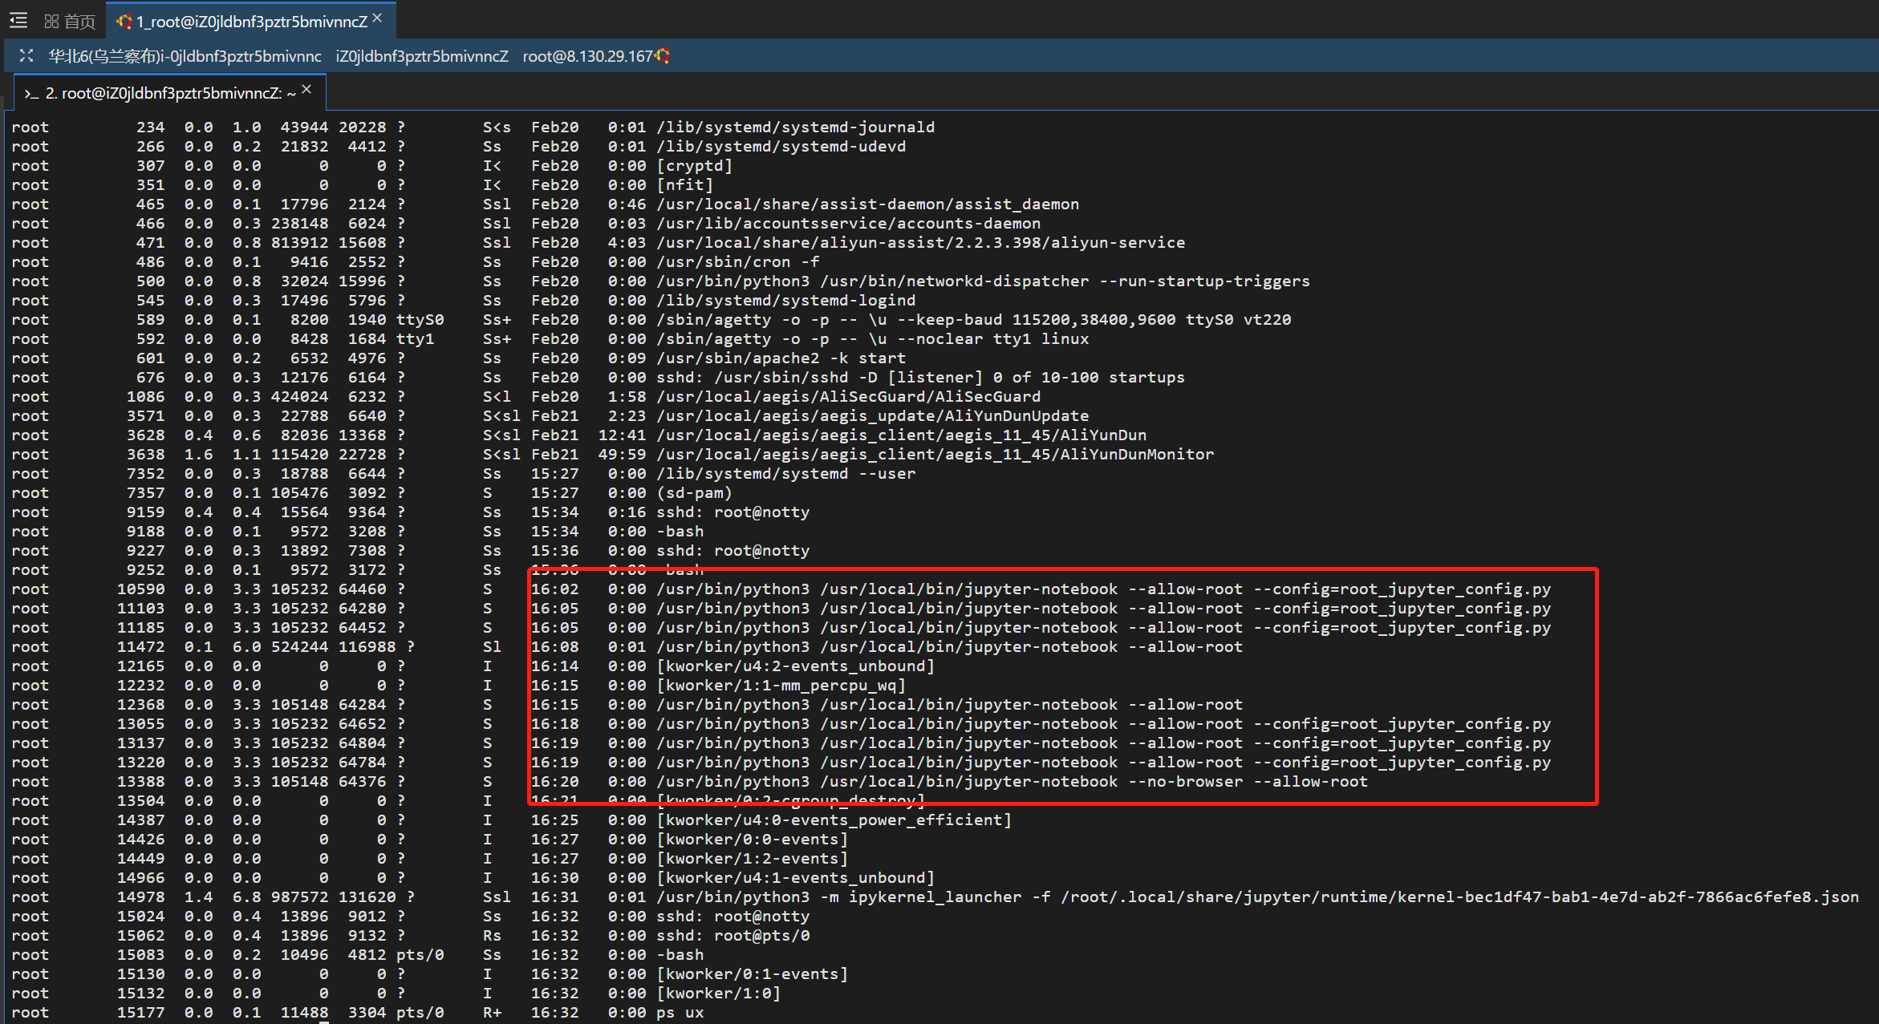This screenshot has width=1879, height=1024.
Task: Click the sshd listener command line
Action: (x=921, y=378)
